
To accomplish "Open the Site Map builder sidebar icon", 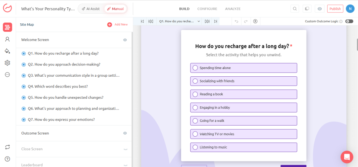I will coord(7,27).
